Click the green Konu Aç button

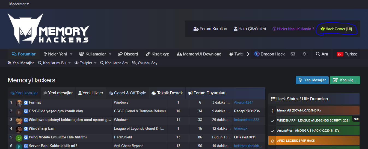point(345,80)
